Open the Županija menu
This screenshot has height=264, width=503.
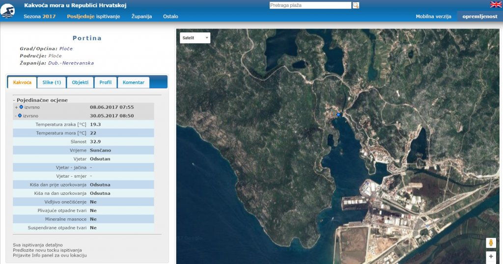pyautogui.click(x=141, y=16)
